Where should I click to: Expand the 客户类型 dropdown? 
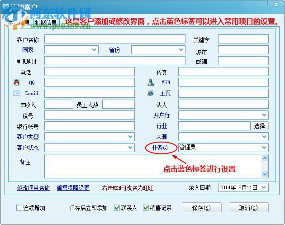(x=130, y=137)
